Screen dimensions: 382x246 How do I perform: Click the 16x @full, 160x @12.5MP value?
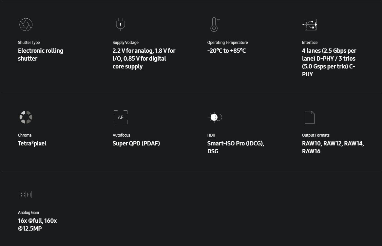click(x=37, y=224)
